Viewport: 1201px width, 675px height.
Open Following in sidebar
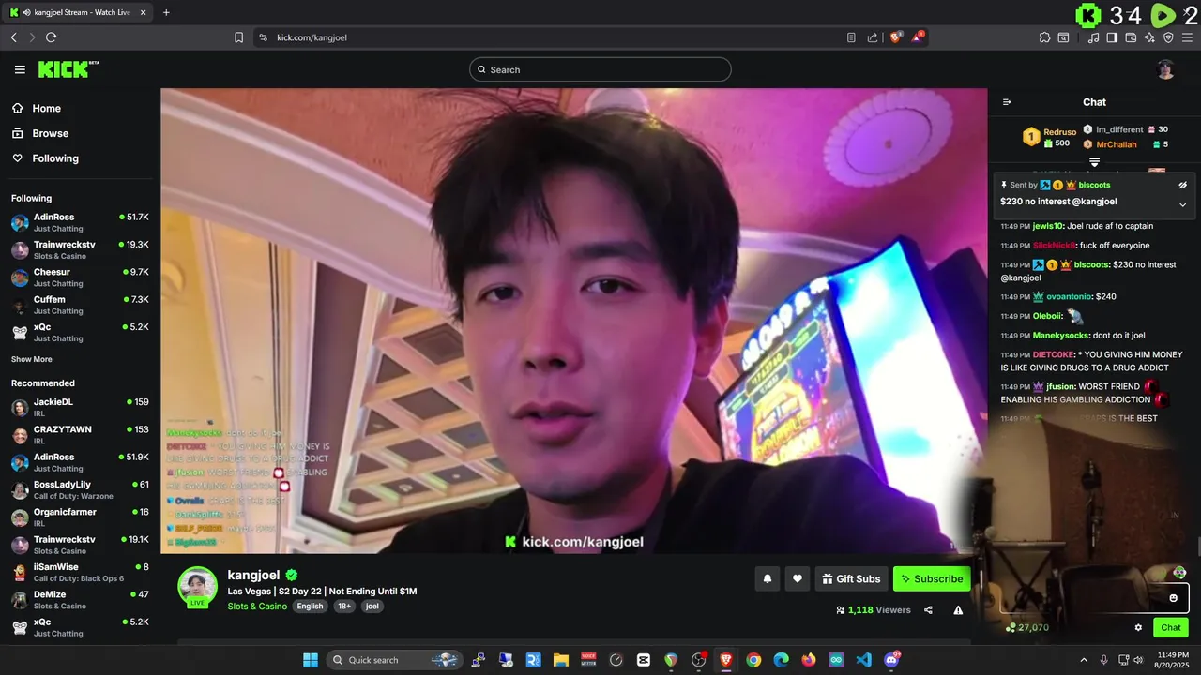point(45,158)
